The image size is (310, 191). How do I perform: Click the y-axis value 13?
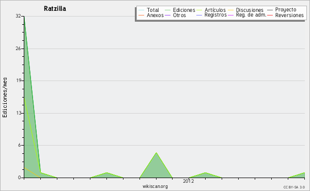pyautogui.click(x=18, y=113)
